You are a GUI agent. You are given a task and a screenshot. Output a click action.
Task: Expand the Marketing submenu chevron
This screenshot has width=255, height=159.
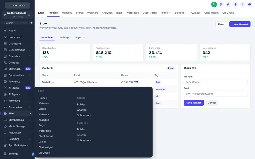point(30,101)
